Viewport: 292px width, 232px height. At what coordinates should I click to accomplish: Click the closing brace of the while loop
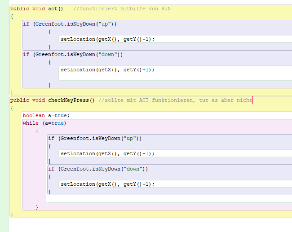[x=37, y=207]
